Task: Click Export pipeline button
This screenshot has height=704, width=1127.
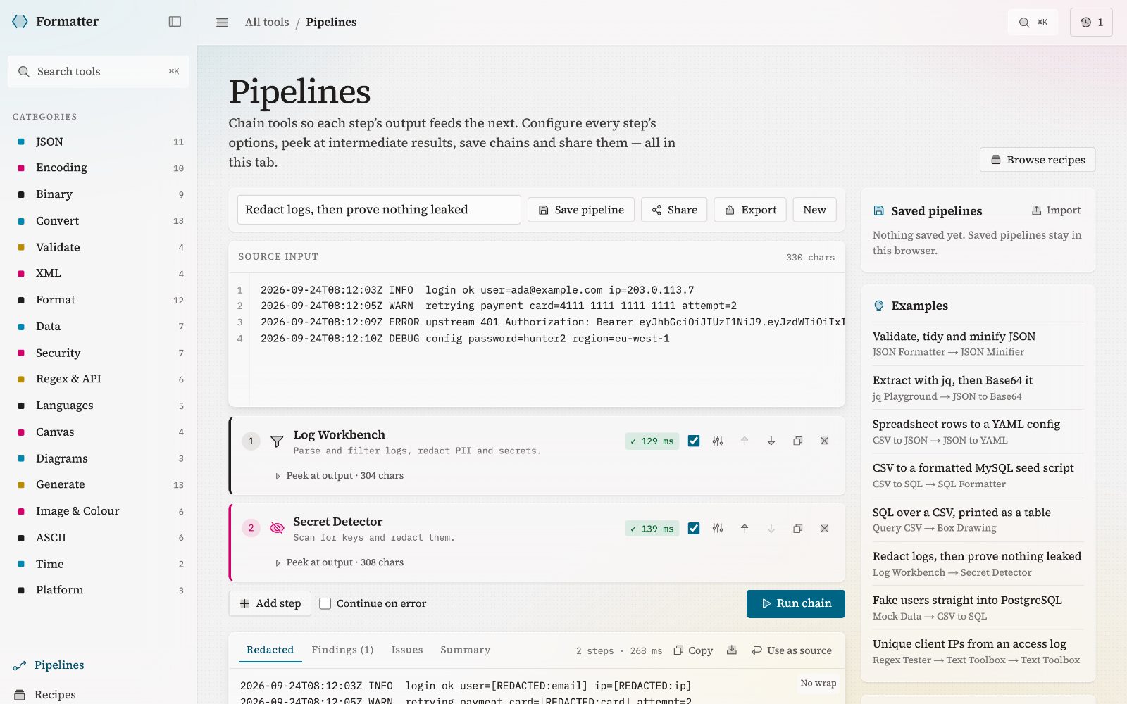Action: [x=750, y=210]
